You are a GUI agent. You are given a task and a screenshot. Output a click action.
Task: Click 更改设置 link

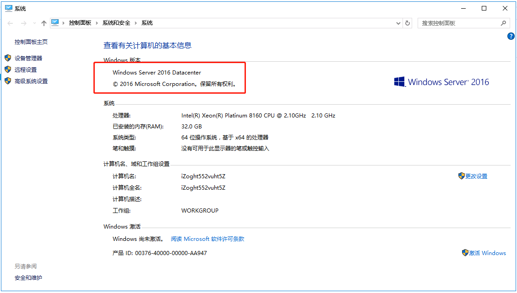pyautogui.click(x=476, y=176)
